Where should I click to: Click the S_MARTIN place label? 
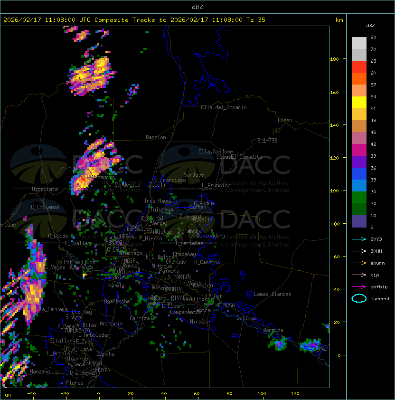coord(179,277)
